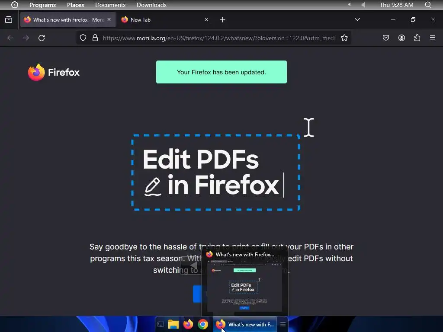This screenshot has width=443, height=332.
Task: Click the system logo in top bar
Action: tap(15, 5)
